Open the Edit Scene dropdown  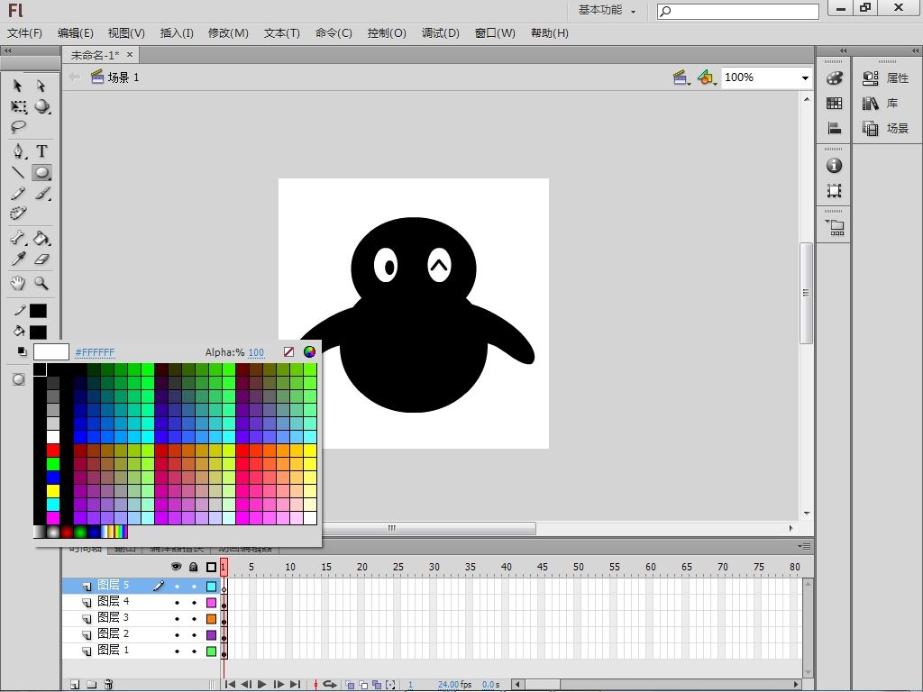(x=681, y=77)
